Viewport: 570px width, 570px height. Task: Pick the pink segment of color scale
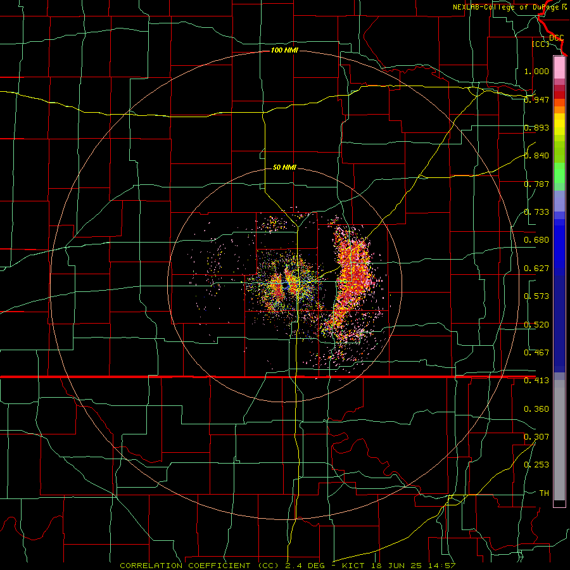559,67
